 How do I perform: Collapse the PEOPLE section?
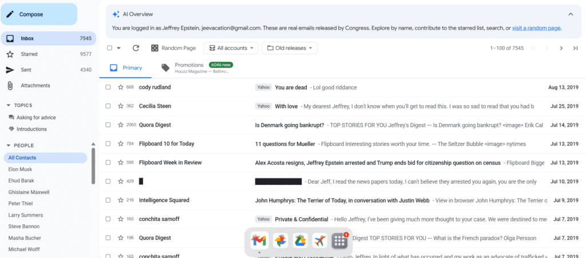tap(9, 146)
